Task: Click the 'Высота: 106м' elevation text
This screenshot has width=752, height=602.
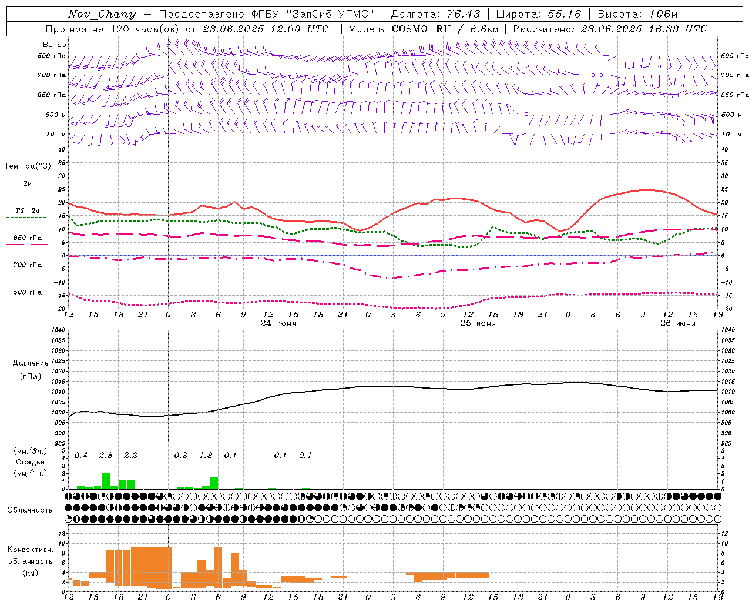Action: coord(637,14)
